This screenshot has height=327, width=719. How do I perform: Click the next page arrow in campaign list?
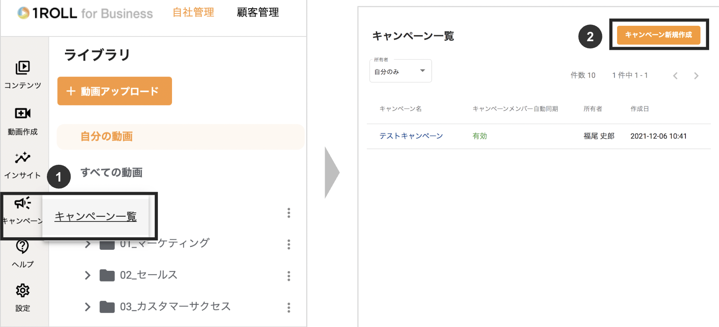(696, 76)
